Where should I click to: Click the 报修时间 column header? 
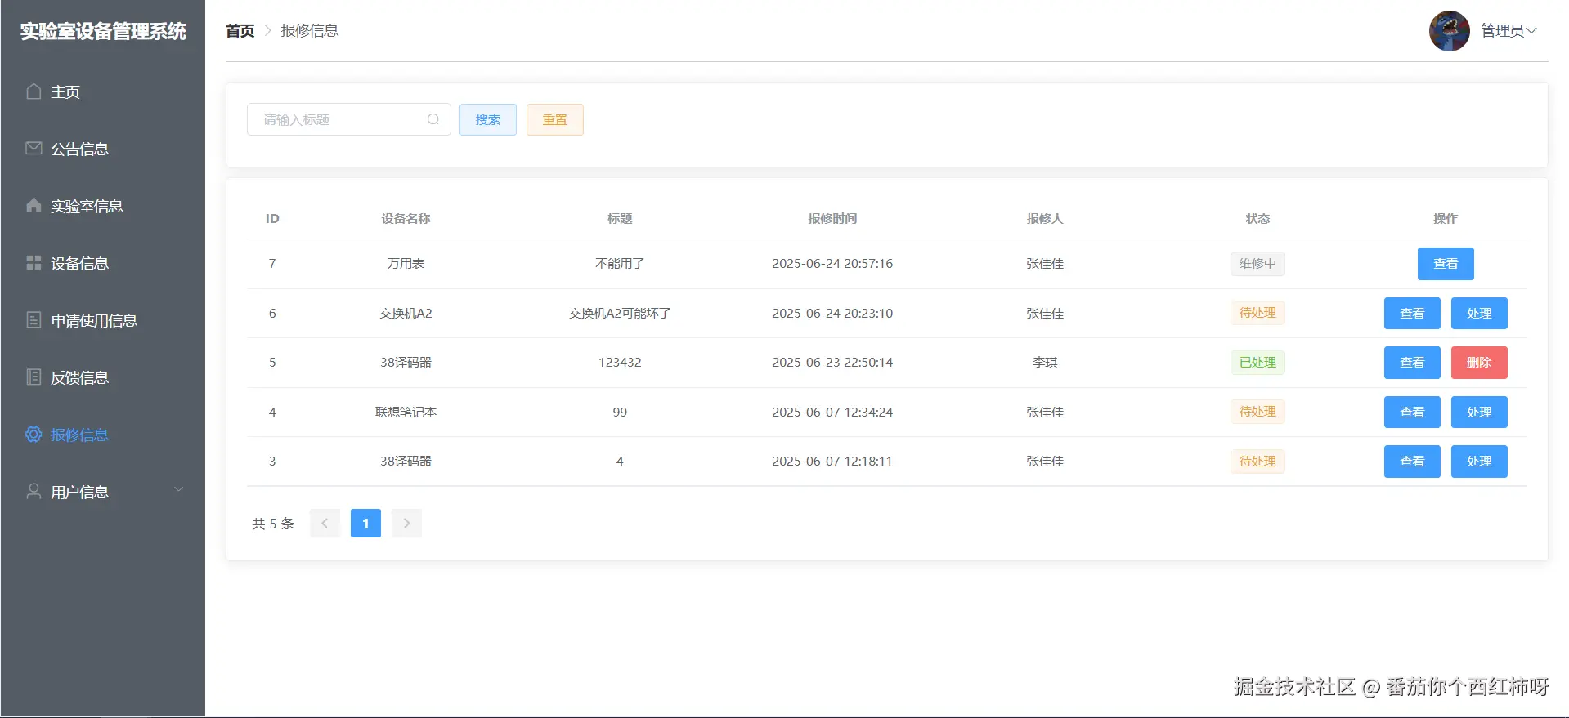(x=832, y=219)
